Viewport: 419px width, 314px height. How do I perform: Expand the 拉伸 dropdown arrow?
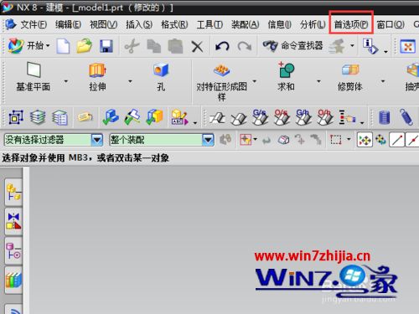tap(130, 81)
